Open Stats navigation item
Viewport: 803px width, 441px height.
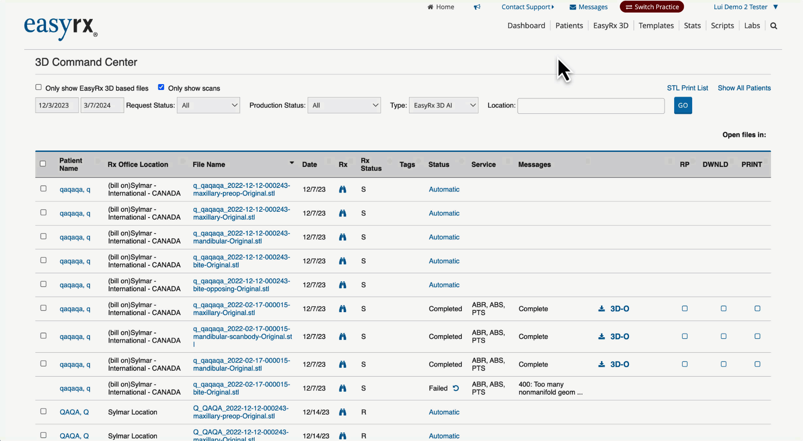pyautogui.click(x=692, y=26)
